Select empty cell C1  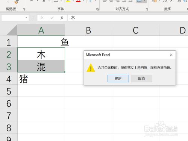click(x=135, y=42)
